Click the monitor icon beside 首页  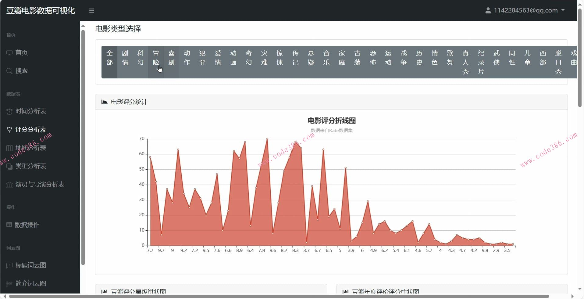pos(9,53)
